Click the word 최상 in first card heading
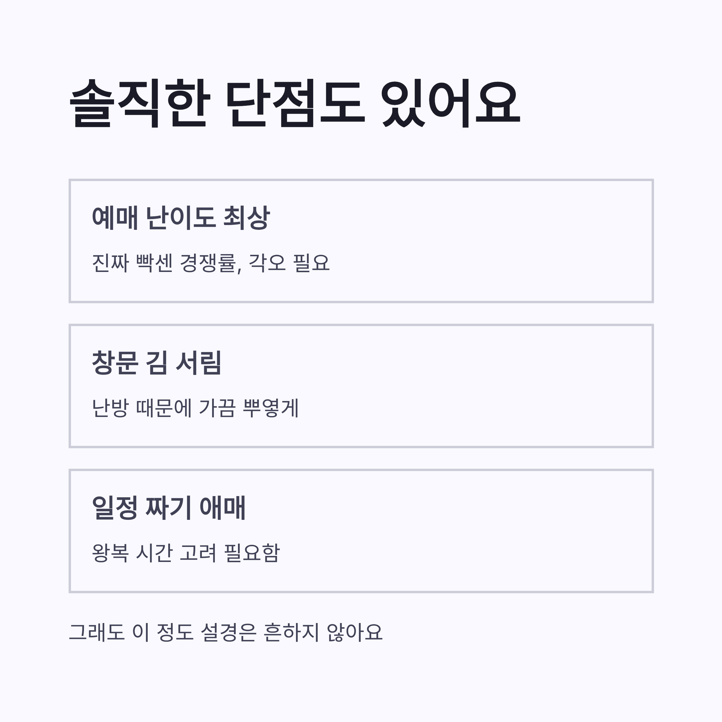This screenshot has height=722, width=722. click(x=246, y=218)
